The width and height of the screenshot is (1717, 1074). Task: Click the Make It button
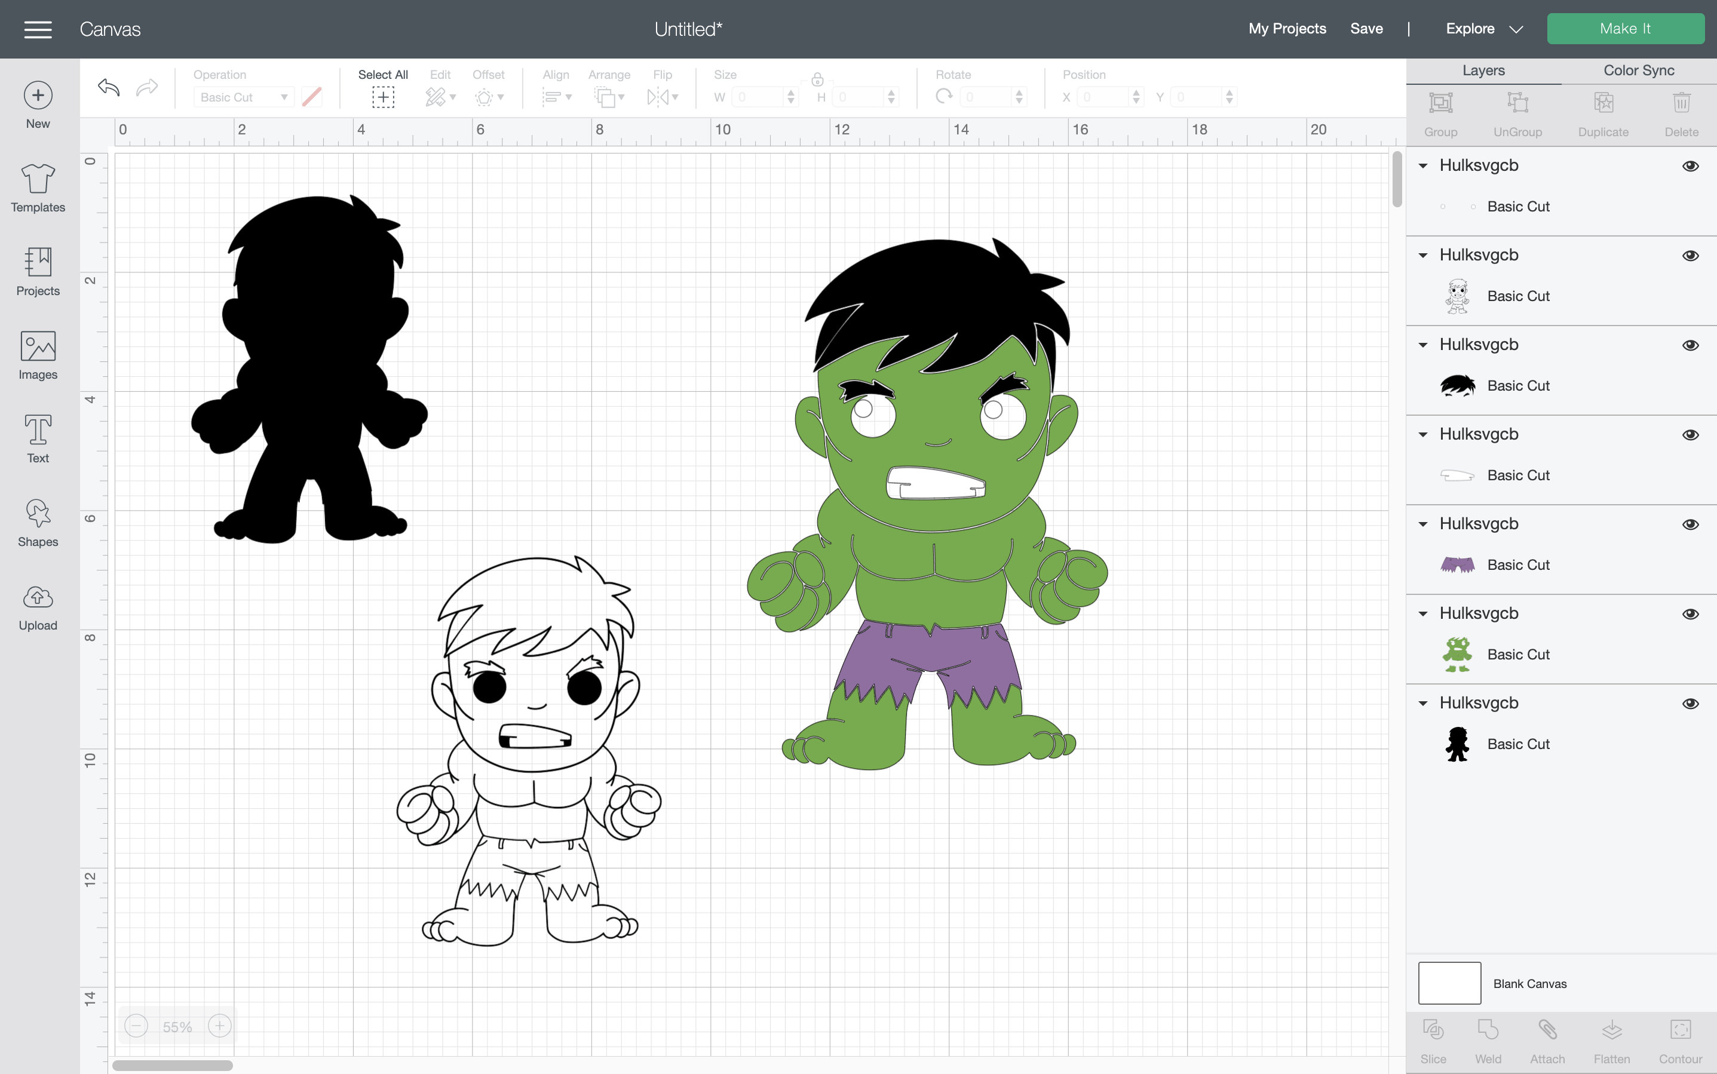coord(1626,29)
